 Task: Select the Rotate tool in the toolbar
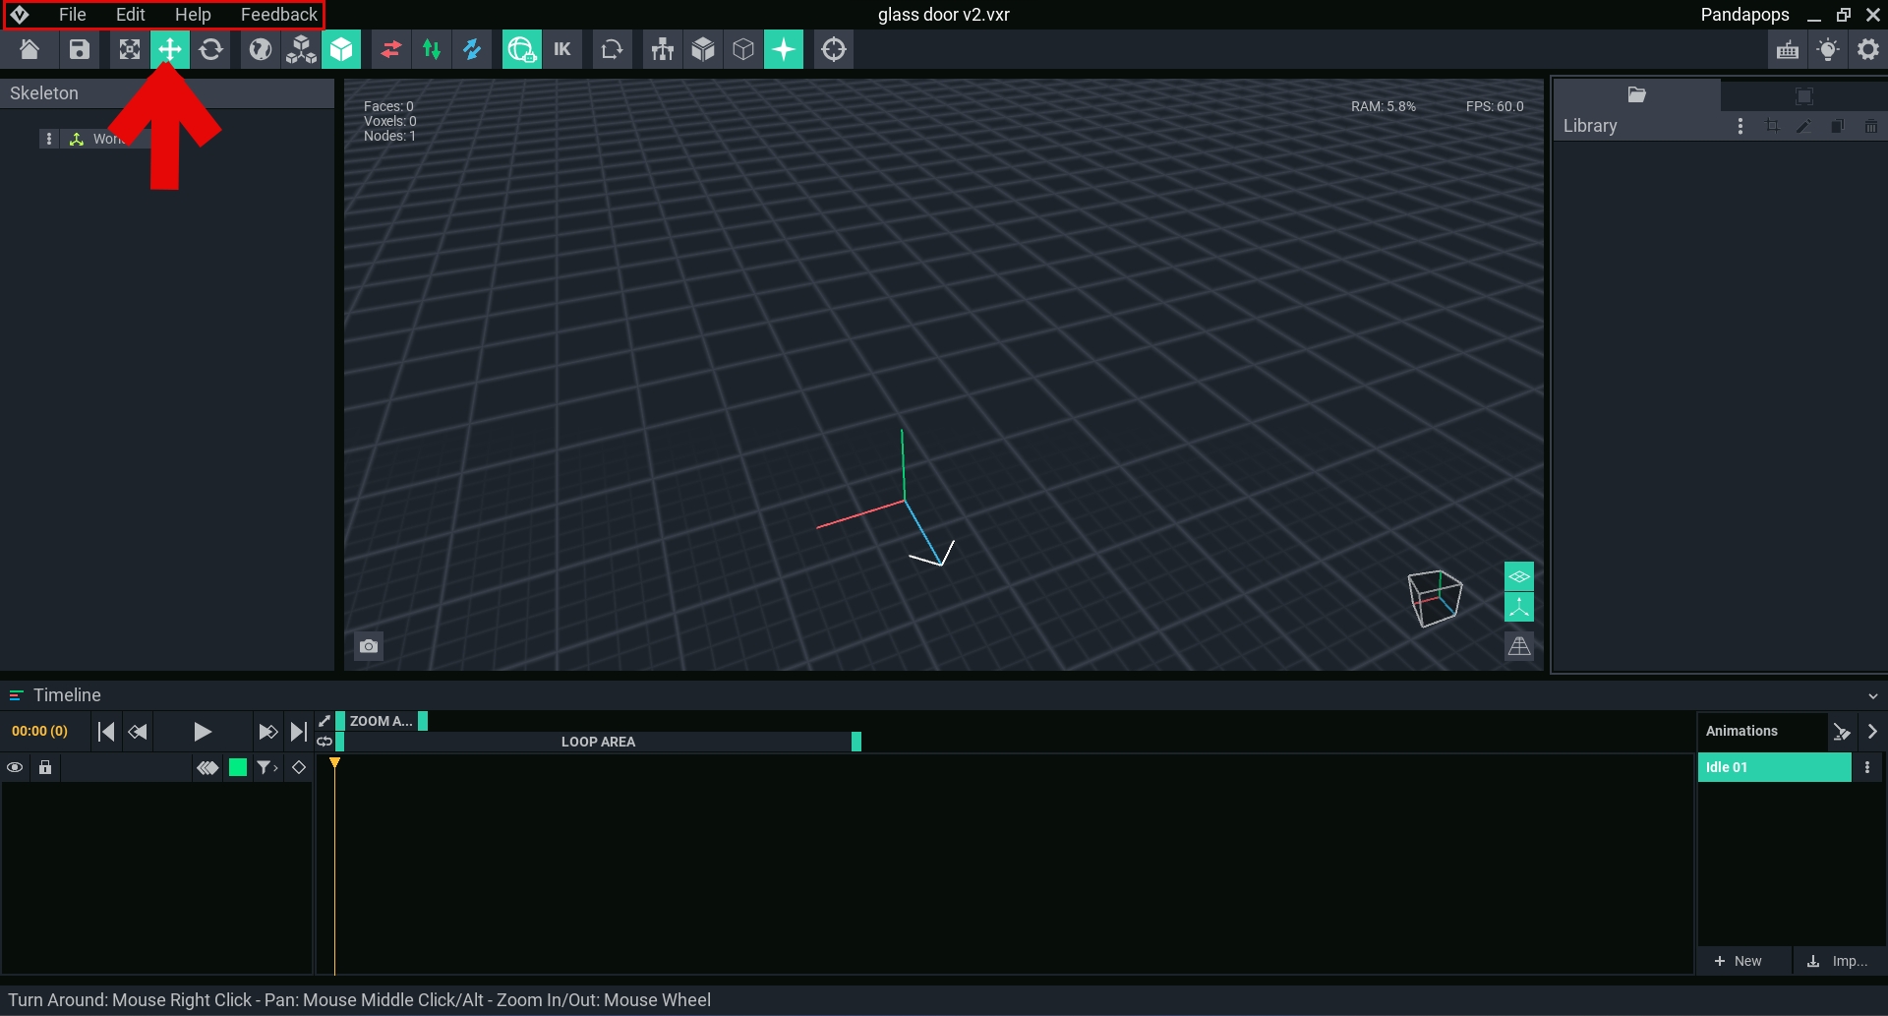point(210,49)
